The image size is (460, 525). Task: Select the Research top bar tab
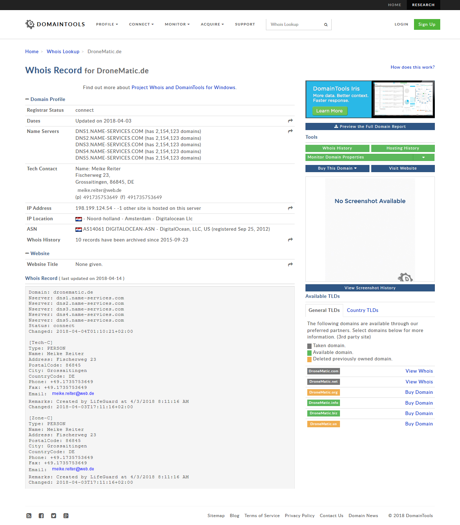pos(423,5)
